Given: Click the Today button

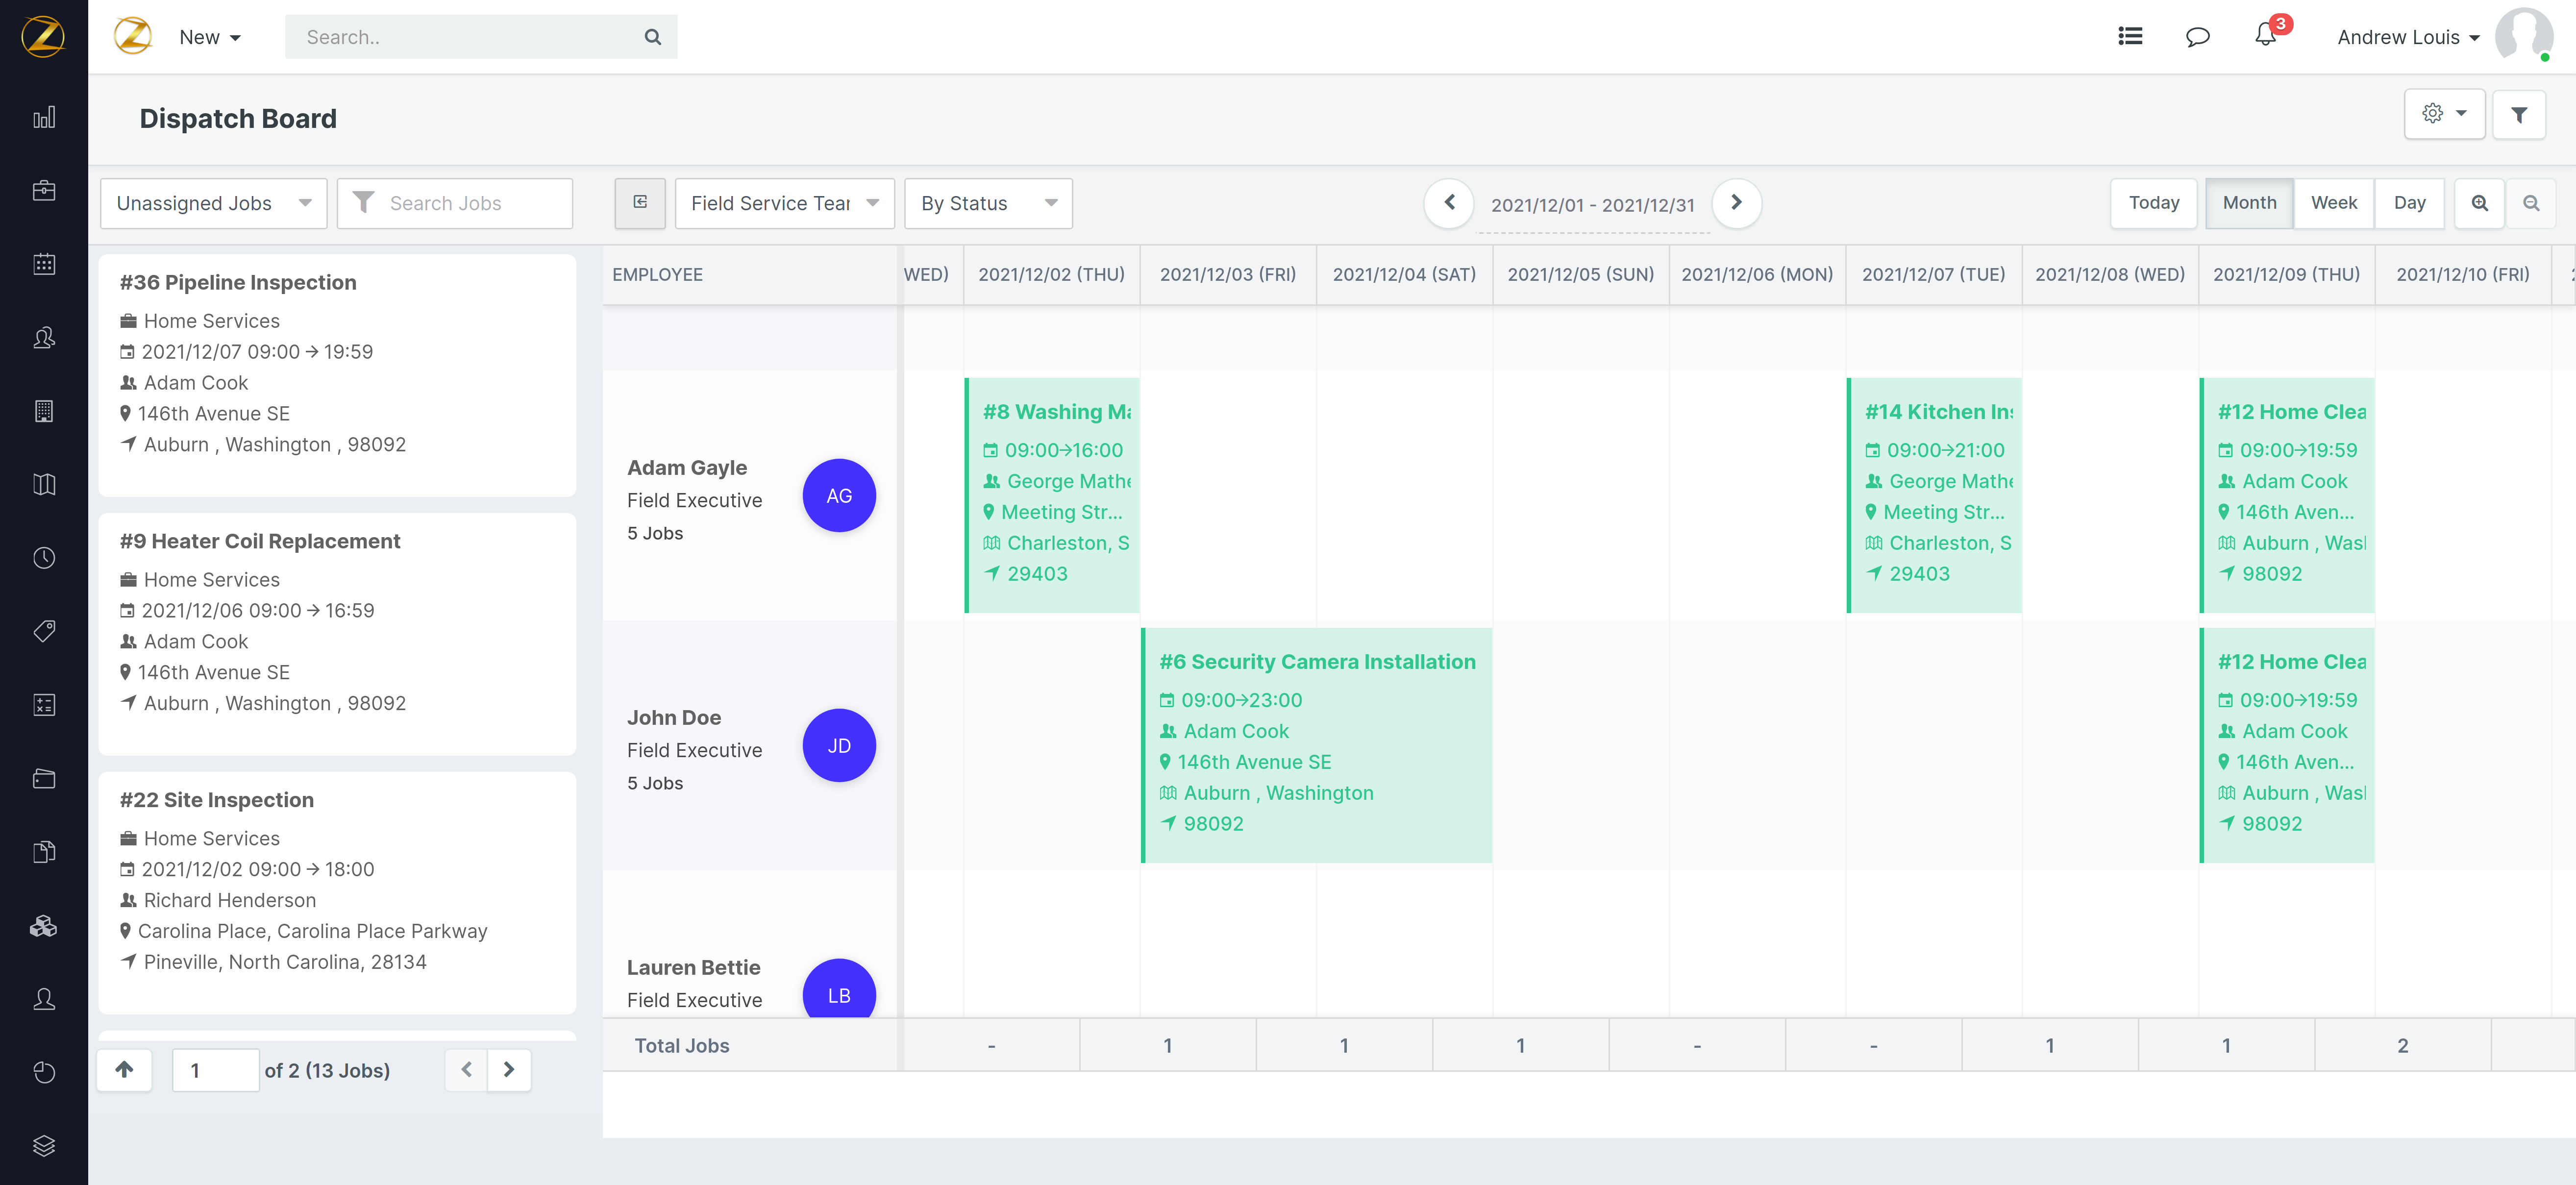Looking at the screenshot, I should [x=2153, y=203].
